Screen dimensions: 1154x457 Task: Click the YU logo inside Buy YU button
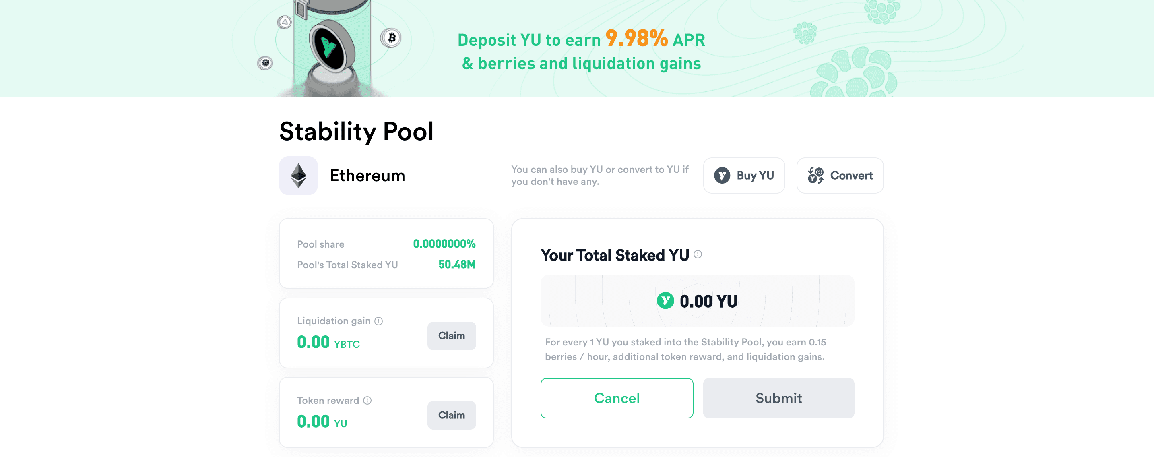click(x=722, y=175)
